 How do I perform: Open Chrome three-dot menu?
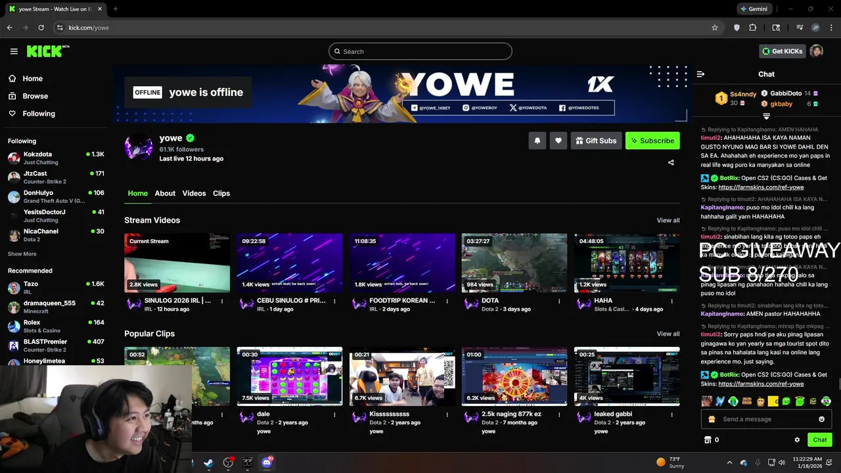point(830,28)
